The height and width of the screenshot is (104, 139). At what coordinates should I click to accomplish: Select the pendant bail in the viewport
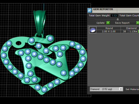coord(39,23)
